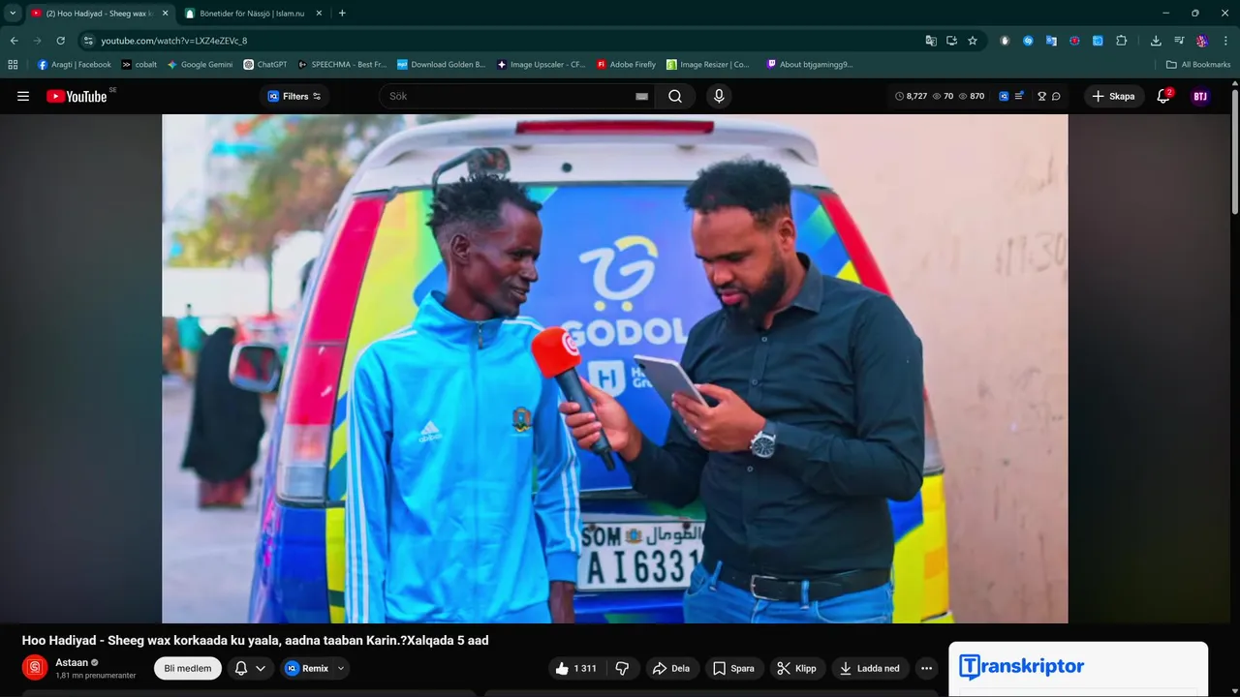This screenshot has height=697, width=1240.
Task: Open the All Bookmarks folder
Action: click(x=1198, y=65)
